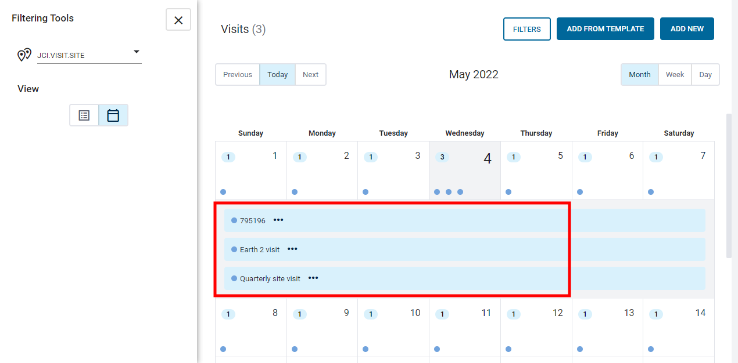Select May 4 on the calendar
Screen dimensions: 738x363
coord(465,170)
